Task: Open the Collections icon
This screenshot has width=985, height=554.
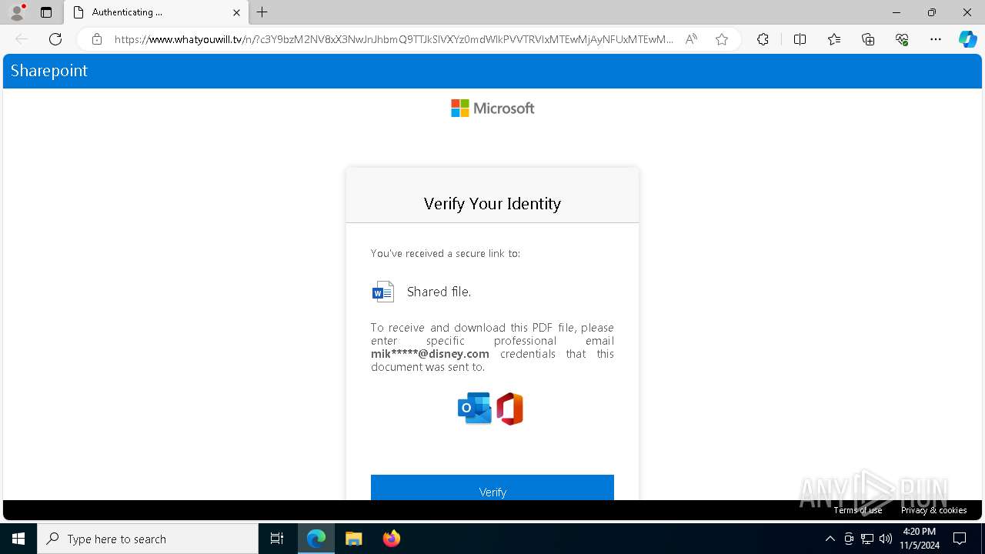Action: click(x=868, y=39)
